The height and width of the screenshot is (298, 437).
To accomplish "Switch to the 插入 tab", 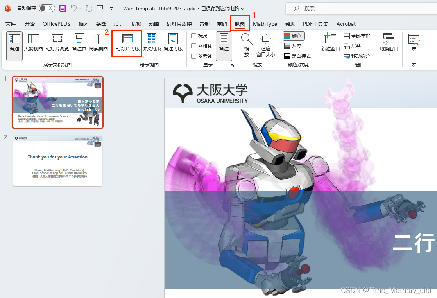I will click(x=83, y=24).
